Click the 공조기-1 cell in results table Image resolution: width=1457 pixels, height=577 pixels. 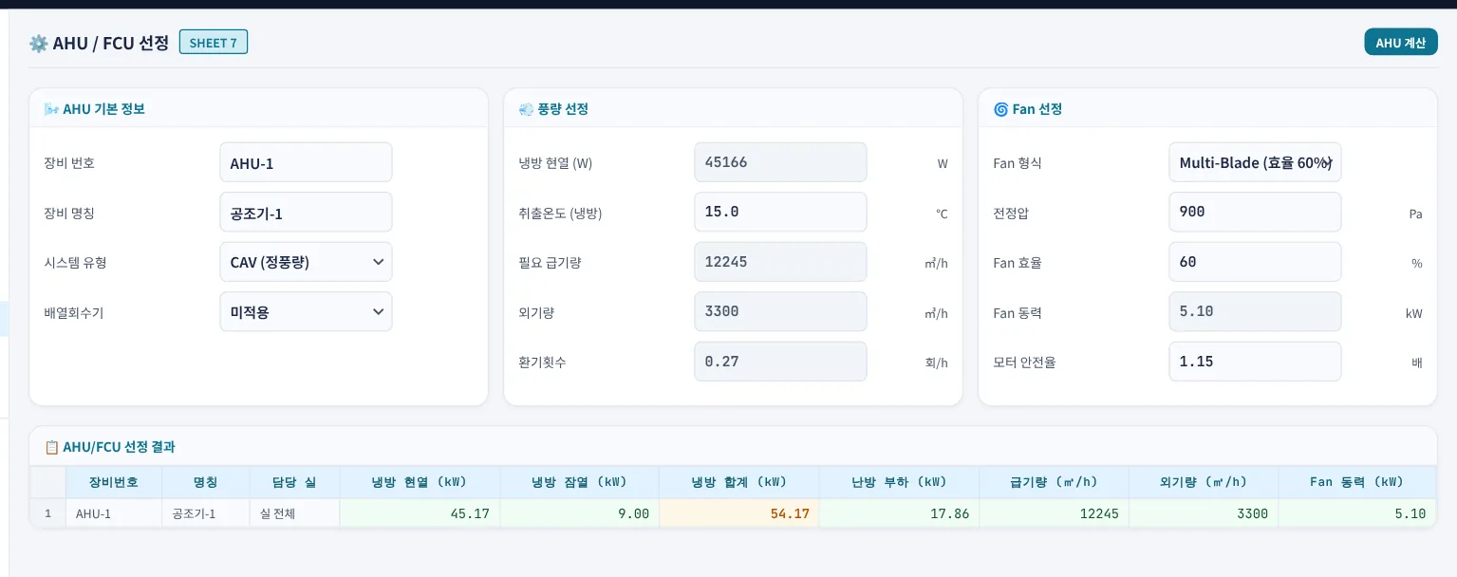pos(206,513)
